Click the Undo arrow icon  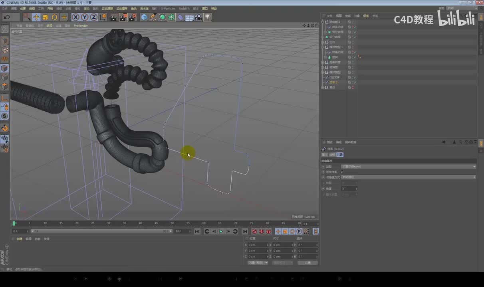click(7, 17)
